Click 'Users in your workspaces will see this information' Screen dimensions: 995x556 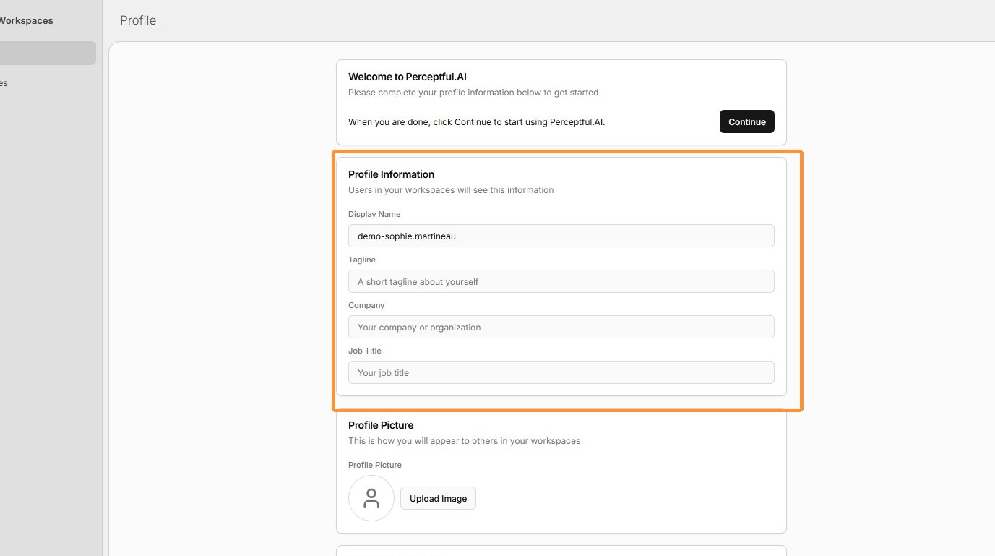pos(451,190)
